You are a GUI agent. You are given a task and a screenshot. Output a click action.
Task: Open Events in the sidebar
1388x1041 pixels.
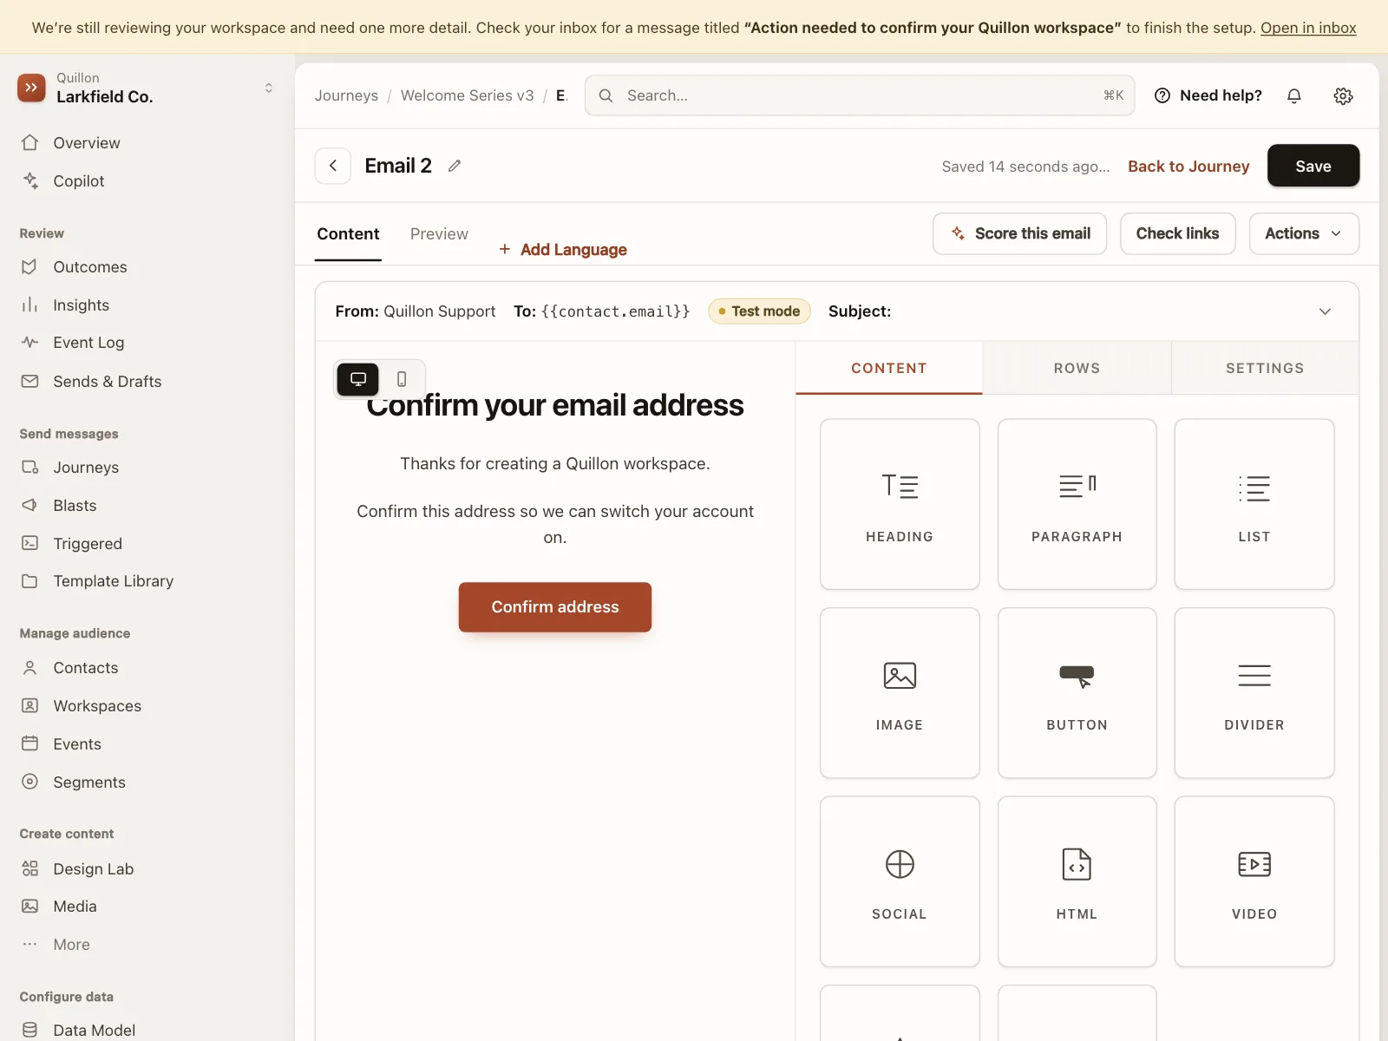[77, 744]
